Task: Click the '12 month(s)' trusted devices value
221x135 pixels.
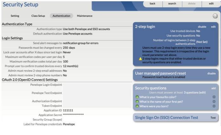Action: click(x=70, y=66)
